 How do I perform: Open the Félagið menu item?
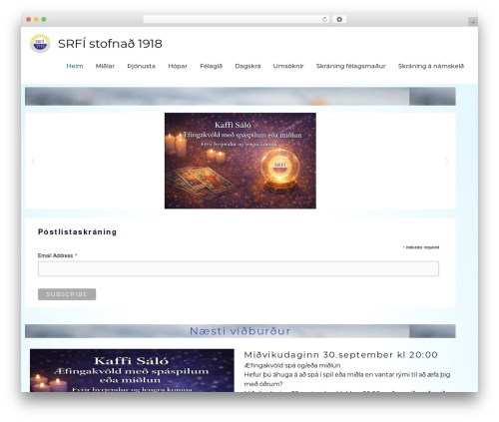coord(211,66)
